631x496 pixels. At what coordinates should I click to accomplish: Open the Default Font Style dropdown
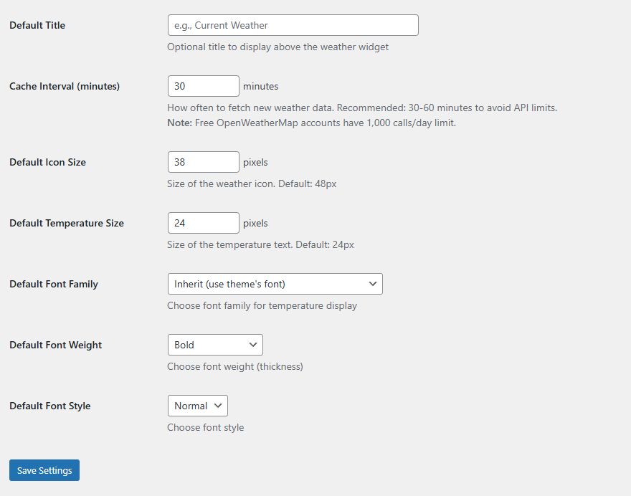[197, 406]
